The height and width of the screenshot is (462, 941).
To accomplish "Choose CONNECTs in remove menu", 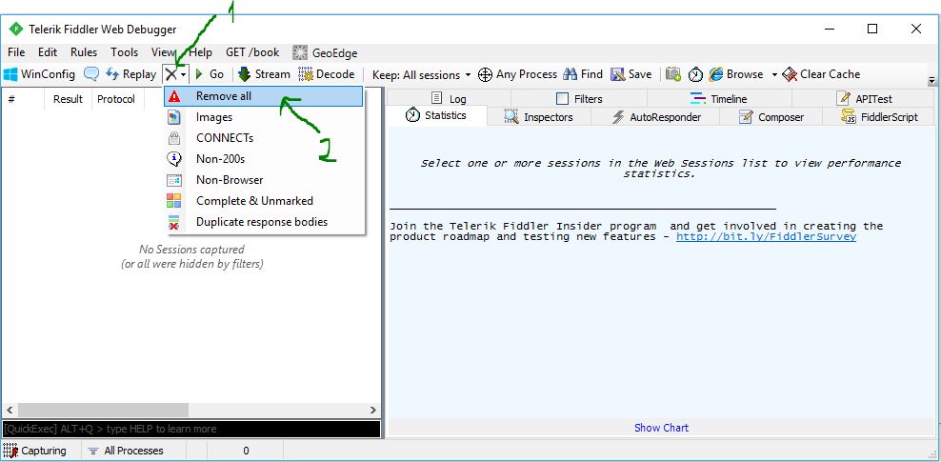I will coord(264,138).
